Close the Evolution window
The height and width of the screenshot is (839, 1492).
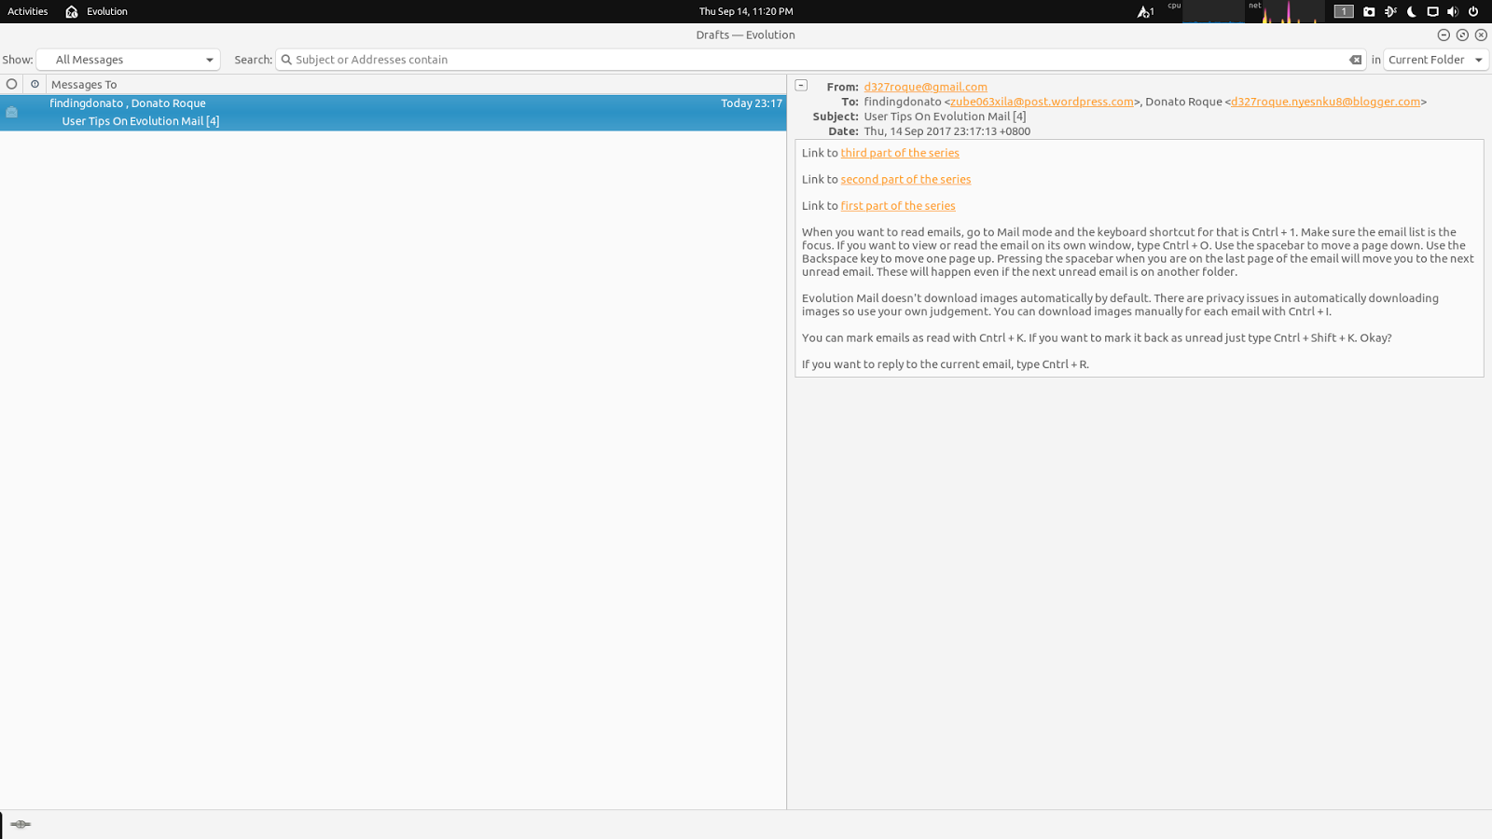[x=1481, y=34]
